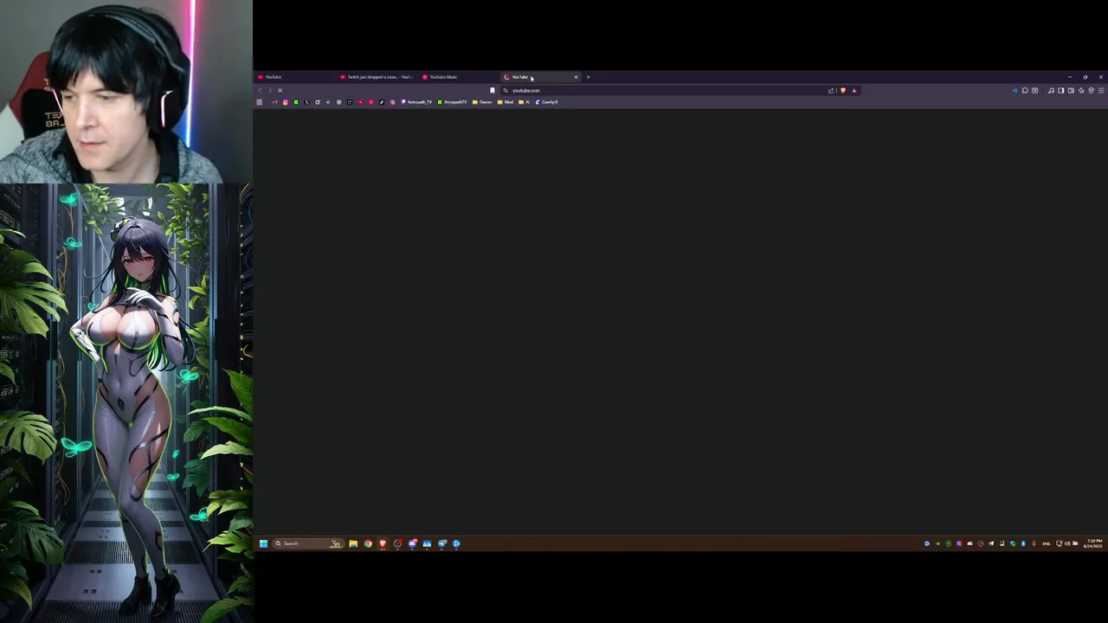Open File Explorer from the taskbar
1108x623 pixels.
point(353,543)
